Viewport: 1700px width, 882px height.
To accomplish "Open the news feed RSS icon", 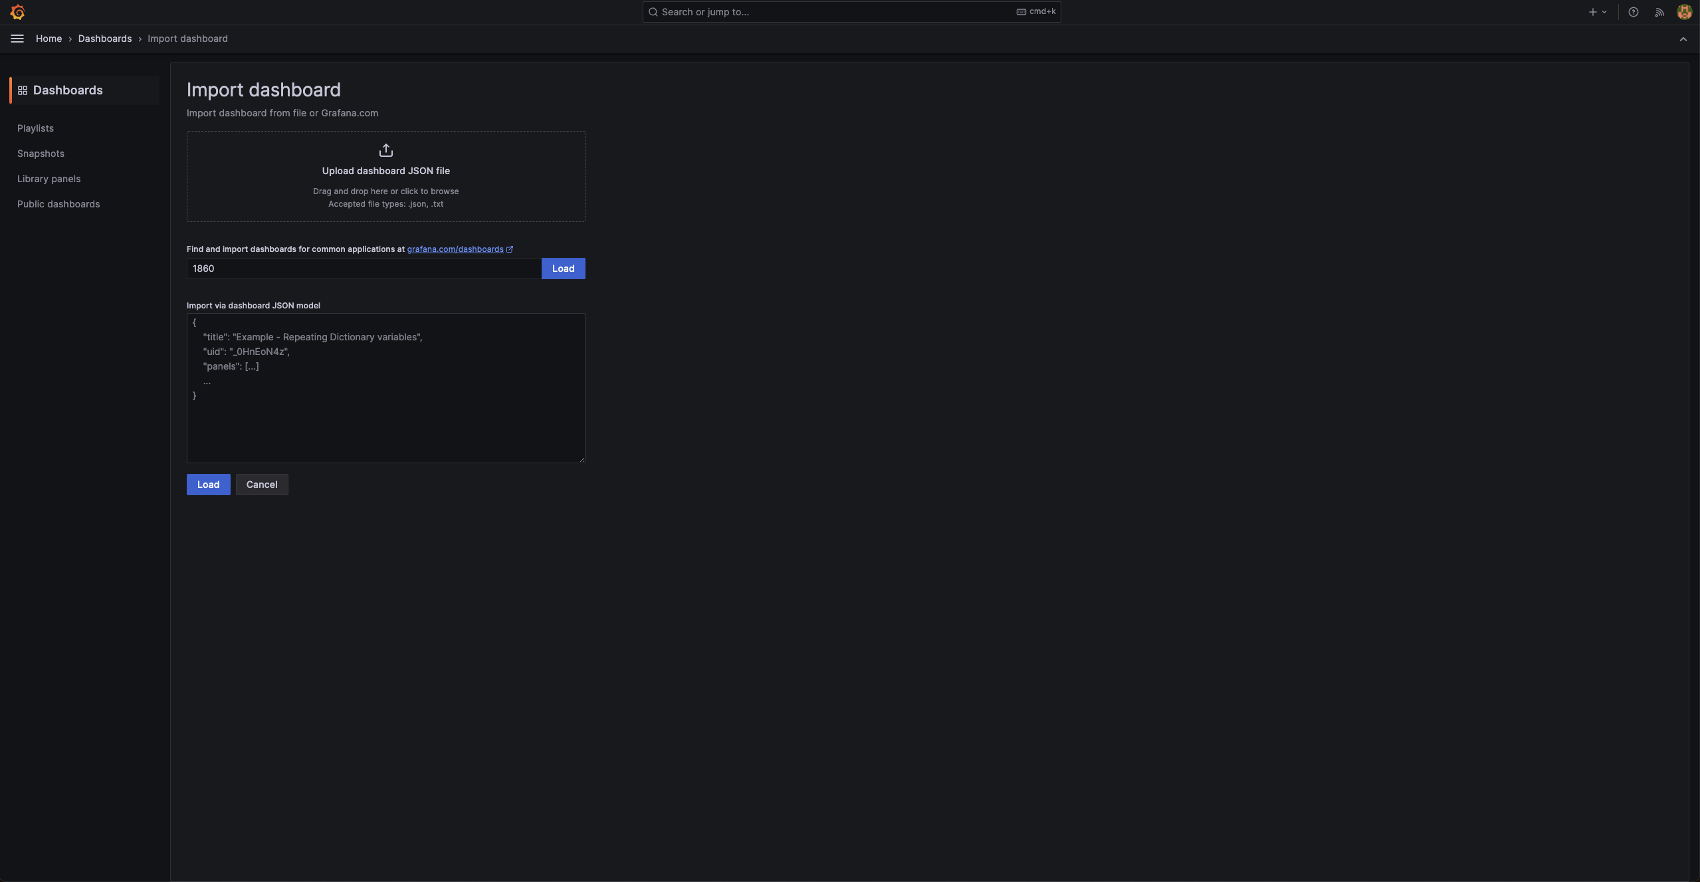I will tap(1659, 12).
